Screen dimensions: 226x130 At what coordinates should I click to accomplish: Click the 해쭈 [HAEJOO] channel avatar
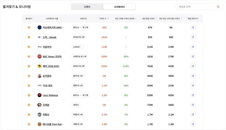[39, 66]
